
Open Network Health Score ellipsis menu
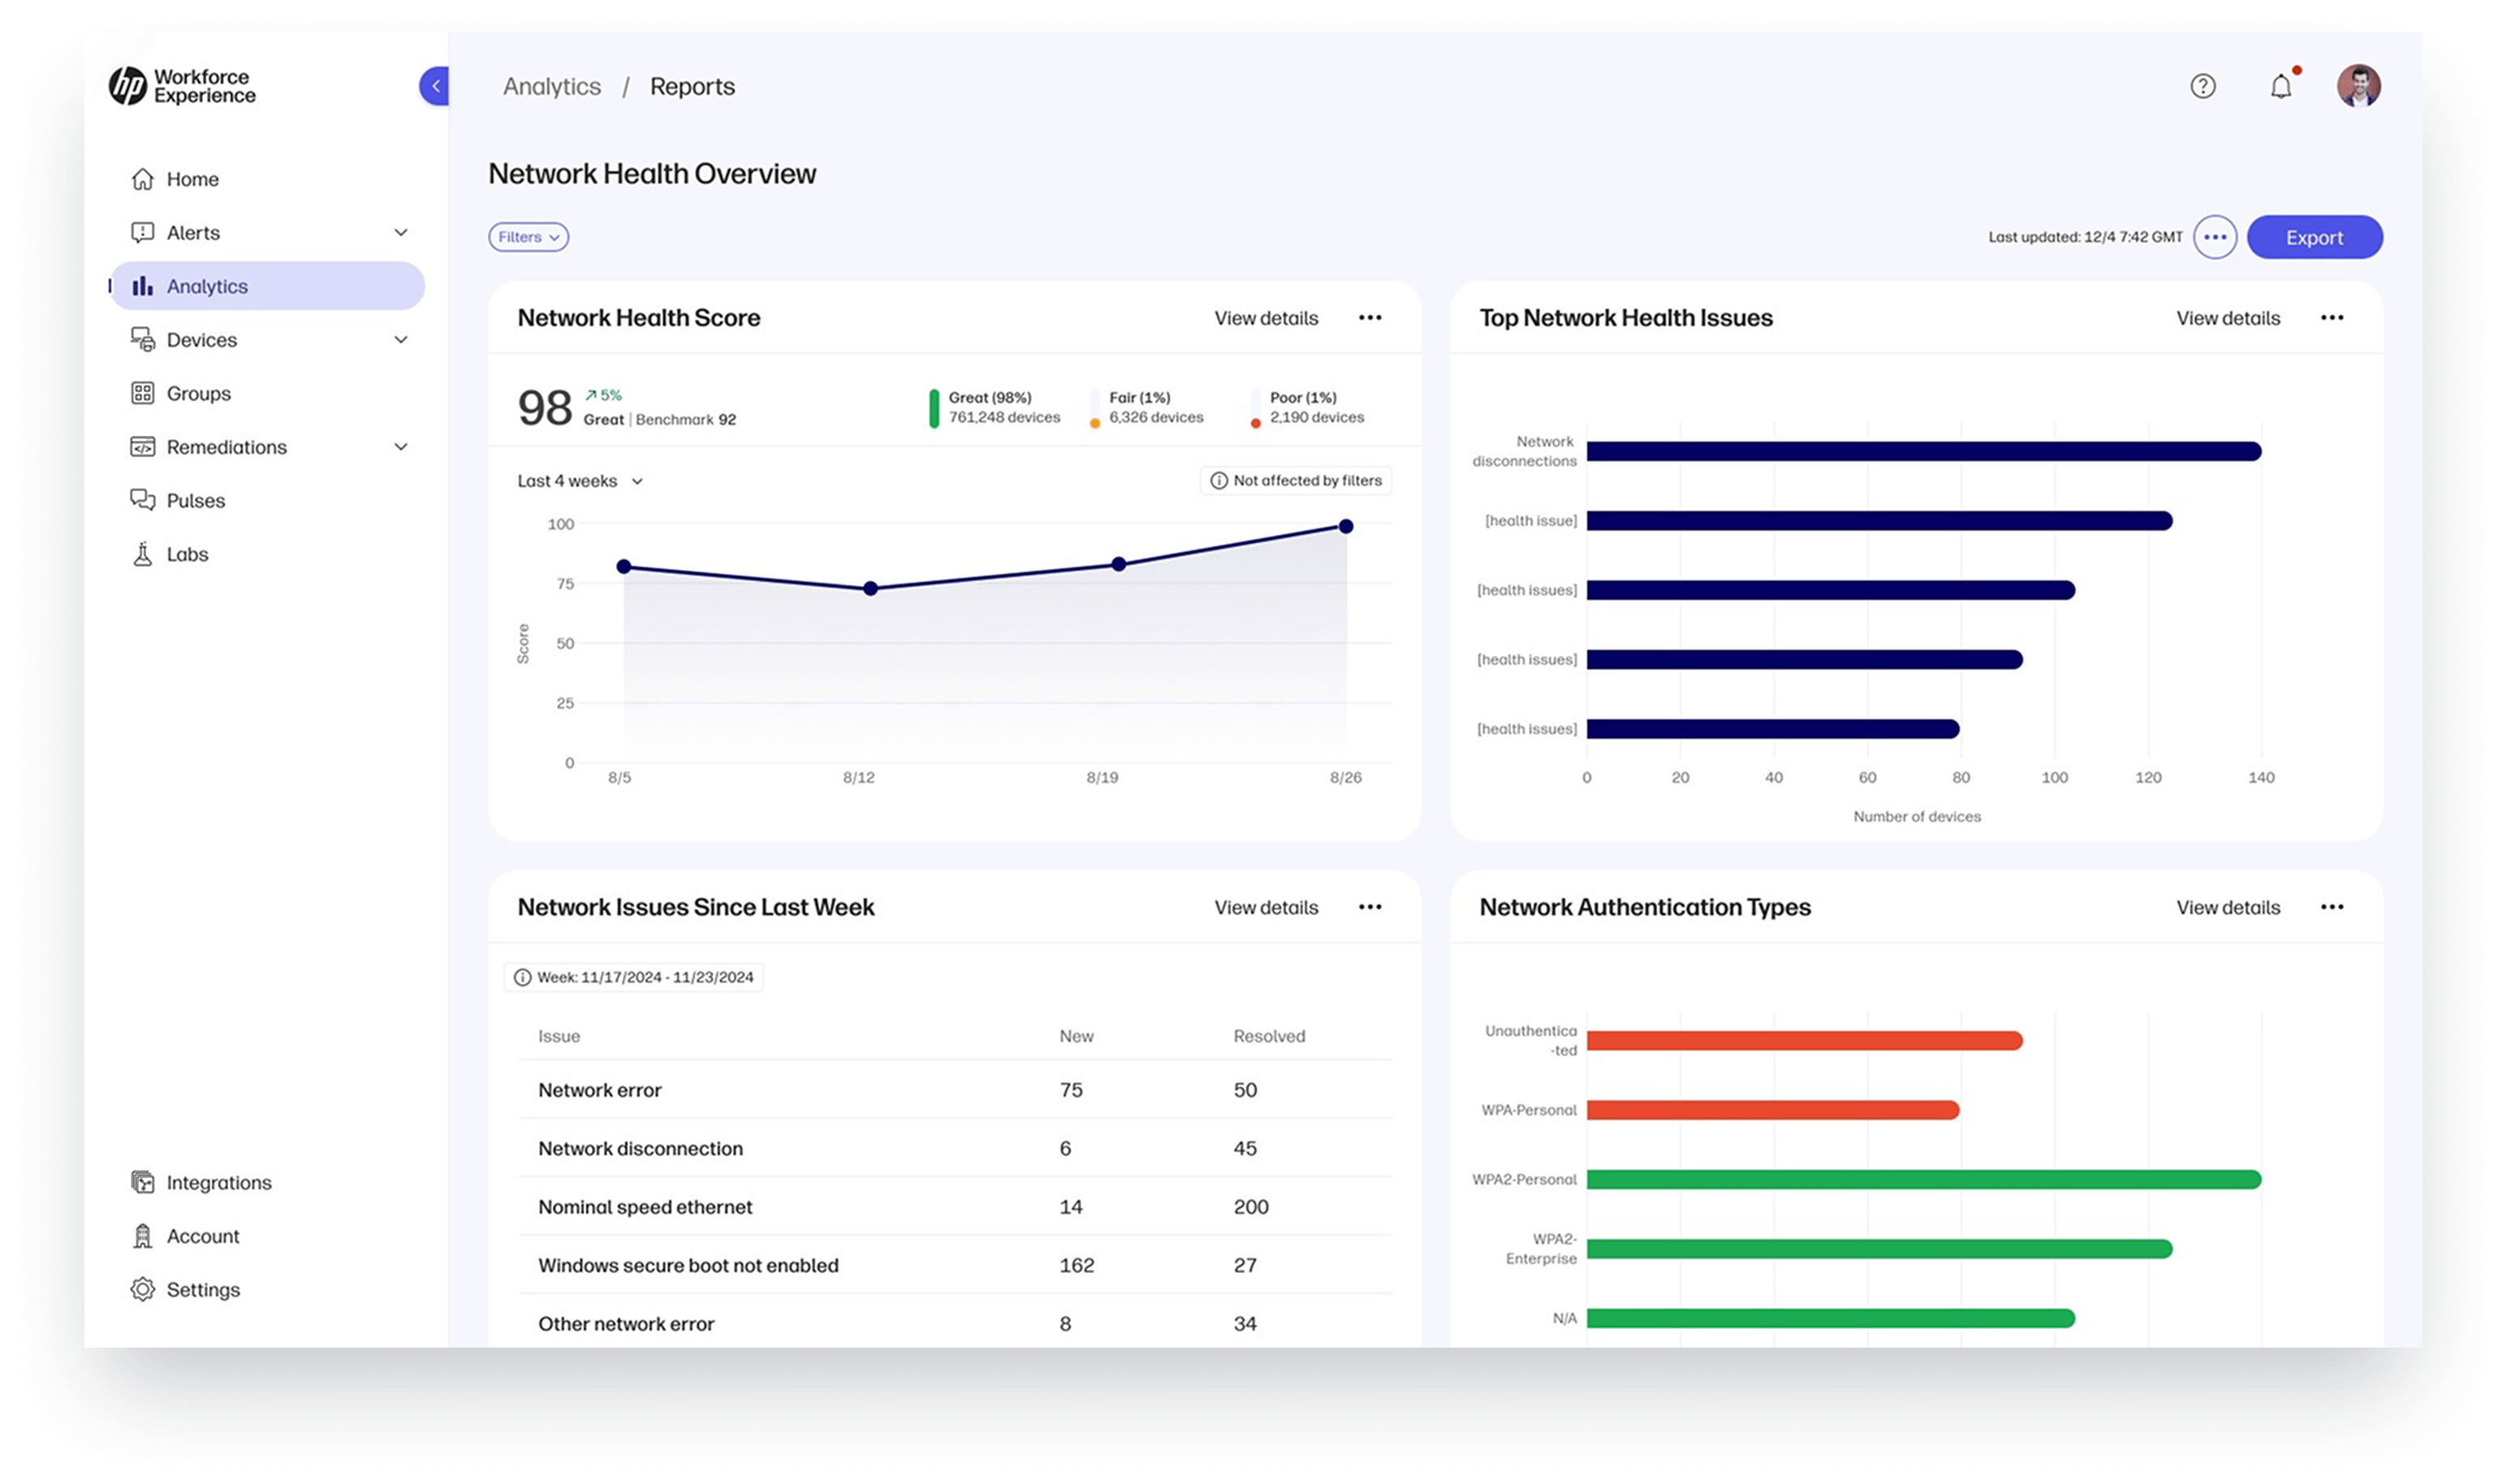[1370, 318]
